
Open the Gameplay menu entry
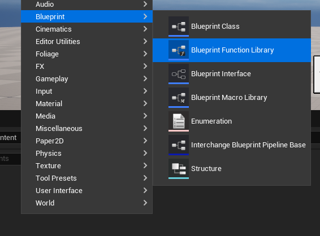click(87, 78)
